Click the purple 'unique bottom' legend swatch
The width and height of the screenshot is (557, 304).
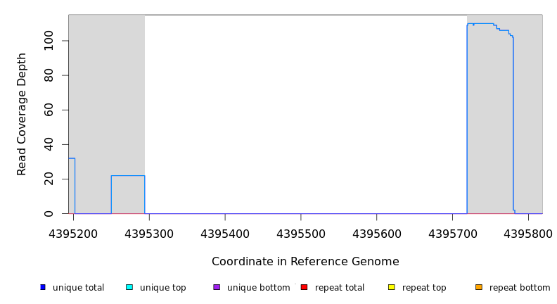[x=217, y=287]
